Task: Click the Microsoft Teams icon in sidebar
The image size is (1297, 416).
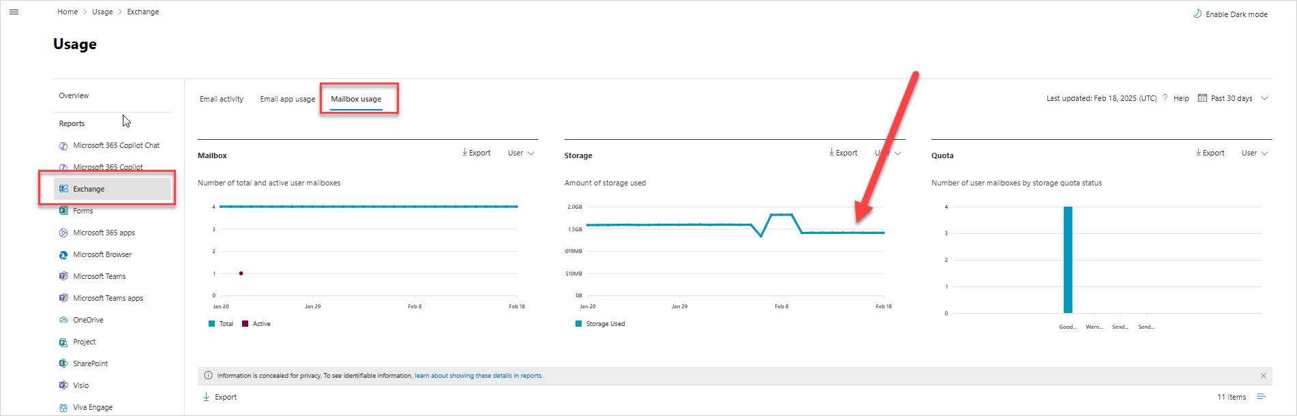Action: [x=63, y=276]
